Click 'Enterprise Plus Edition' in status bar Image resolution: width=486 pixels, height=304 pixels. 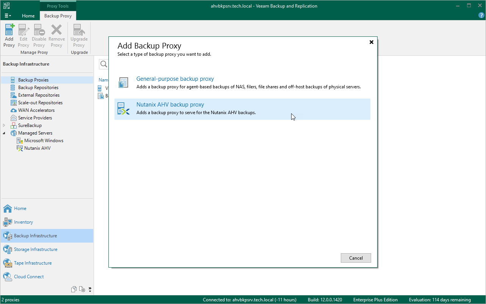click(x=375, y=300)
